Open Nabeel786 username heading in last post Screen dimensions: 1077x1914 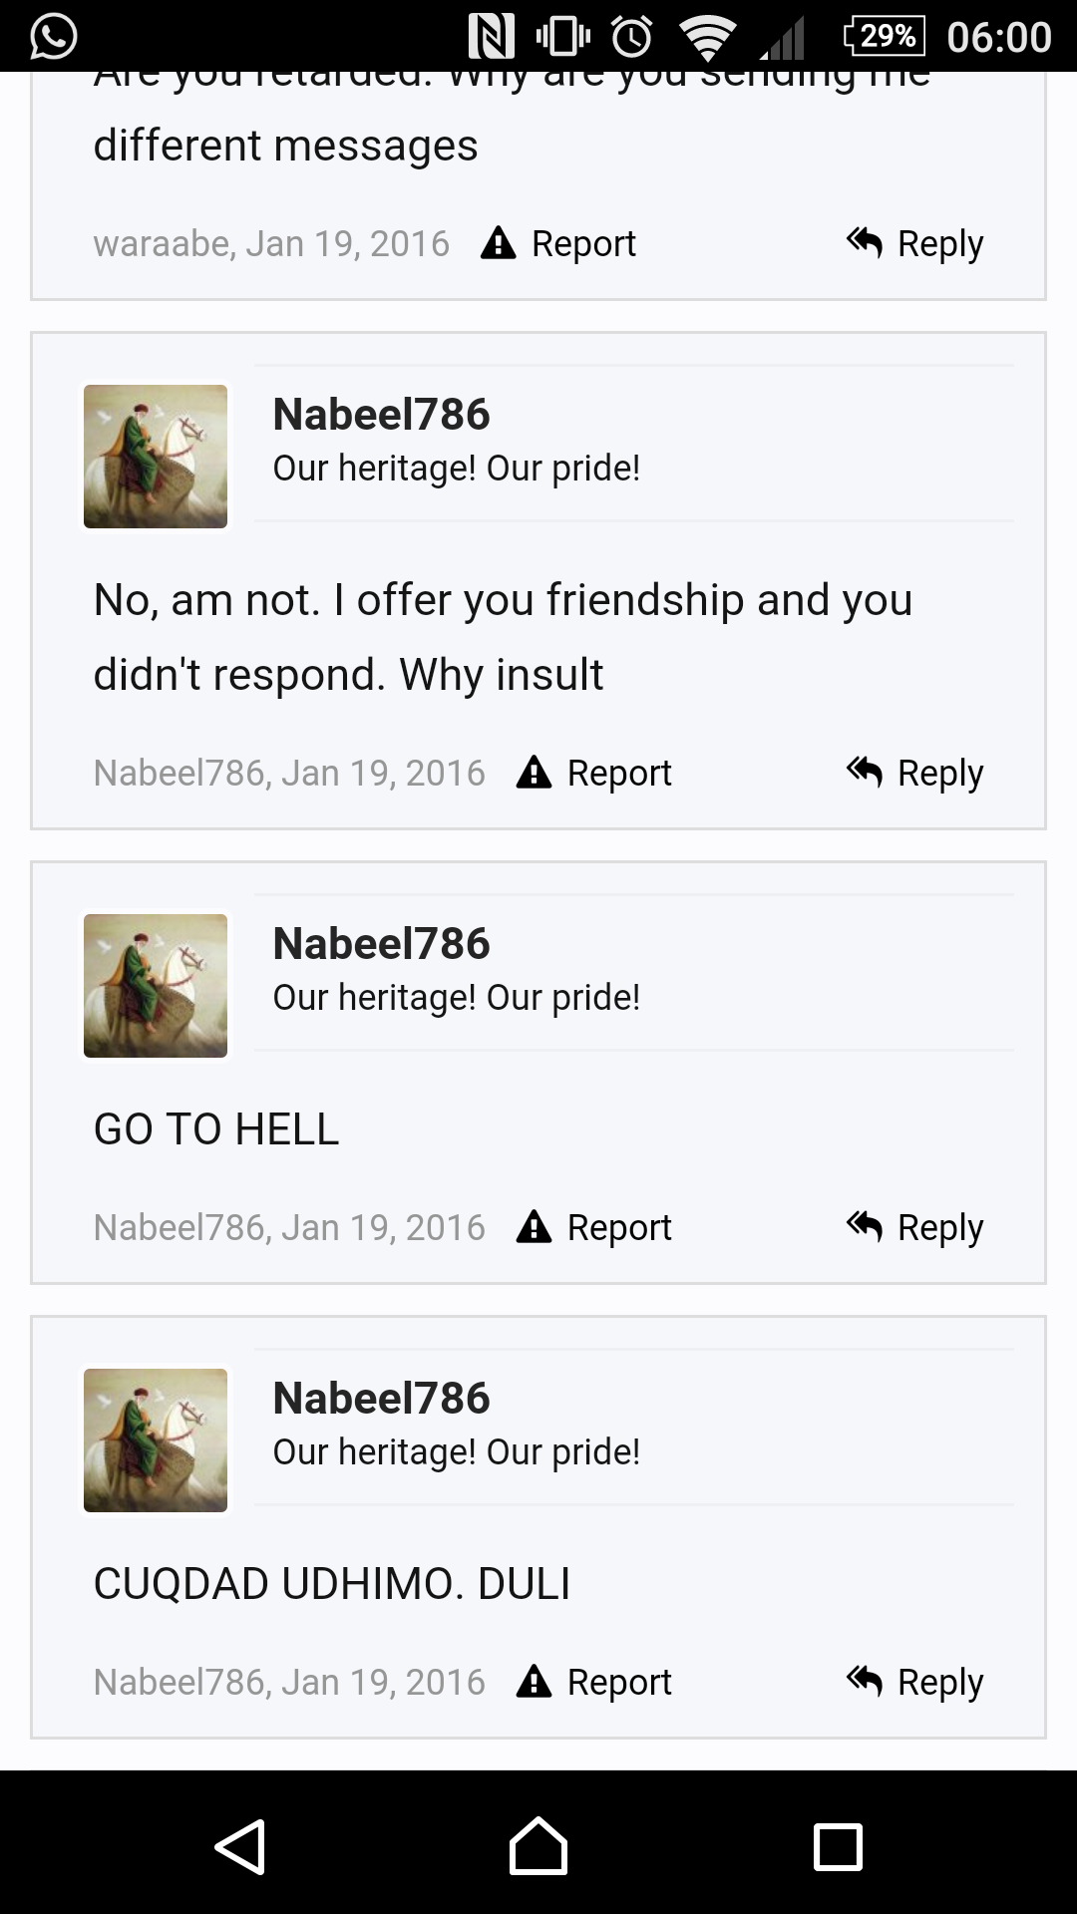tap(381, 1399)
